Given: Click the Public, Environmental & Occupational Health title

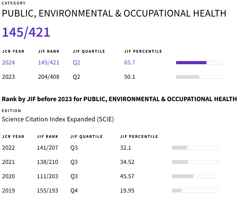Looking at the screenshot, I should [x=114, y=13].
